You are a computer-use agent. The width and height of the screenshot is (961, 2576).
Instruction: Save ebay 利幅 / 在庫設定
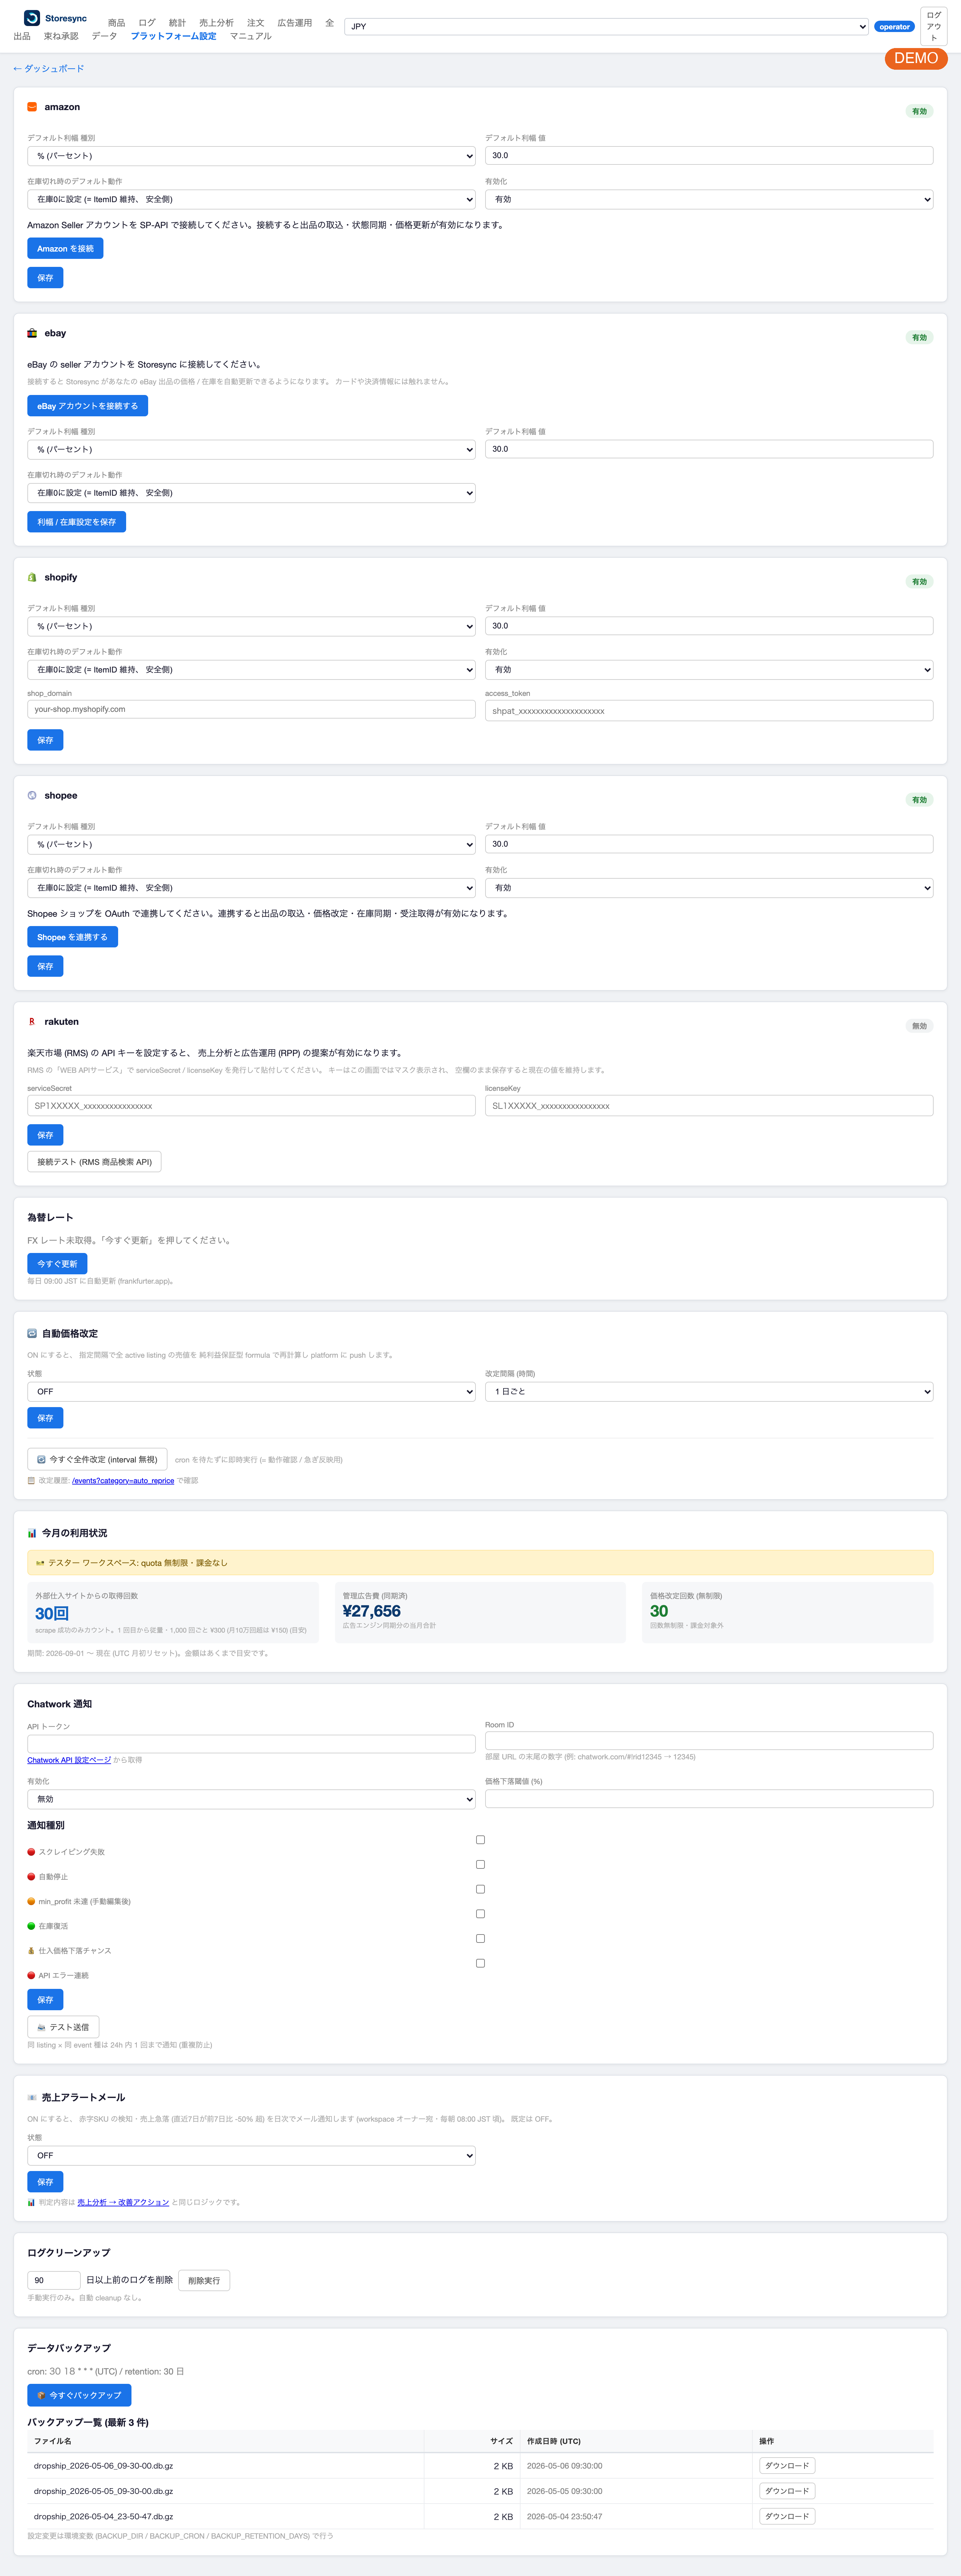[x=76, y=522]
